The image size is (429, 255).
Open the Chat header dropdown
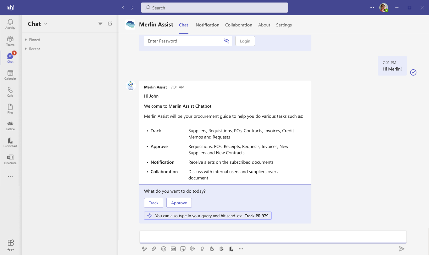(x=46, y=24)
